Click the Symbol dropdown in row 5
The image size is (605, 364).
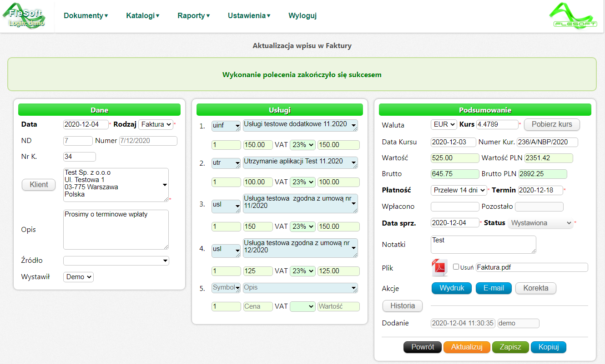tap(226, 288)
